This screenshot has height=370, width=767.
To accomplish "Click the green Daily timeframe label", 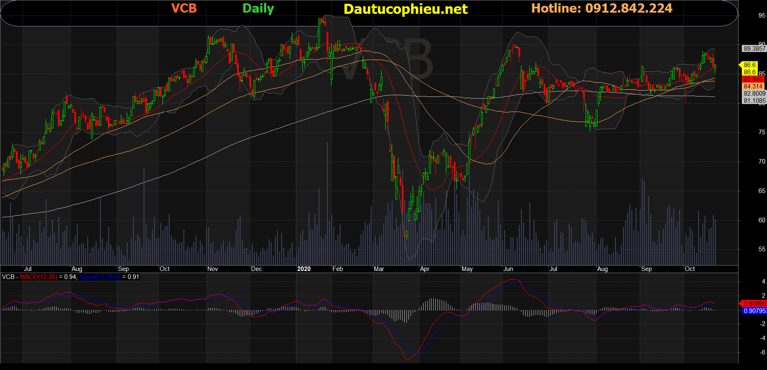I will point(258,8).
